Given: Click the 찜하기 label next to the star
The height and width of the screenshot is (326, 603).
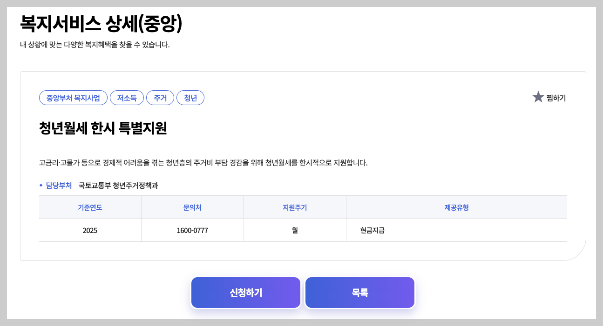Looking at the screenshot, I should tap(556, 98).
